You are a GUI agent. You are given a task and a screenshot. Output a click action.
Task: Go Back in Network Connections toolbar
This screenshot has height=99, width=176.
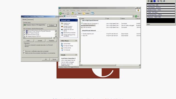tap(62, 13)
